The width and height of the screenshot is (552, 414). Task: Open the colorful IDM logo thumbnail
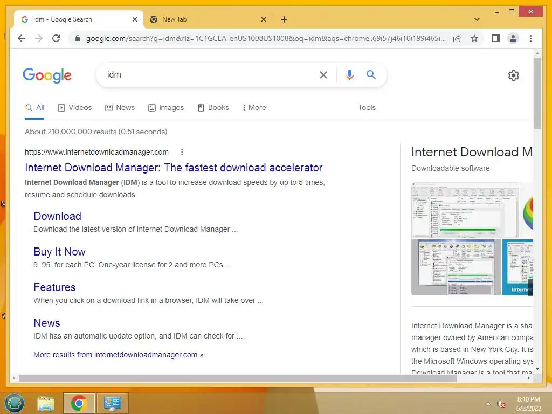coord(527,210)
